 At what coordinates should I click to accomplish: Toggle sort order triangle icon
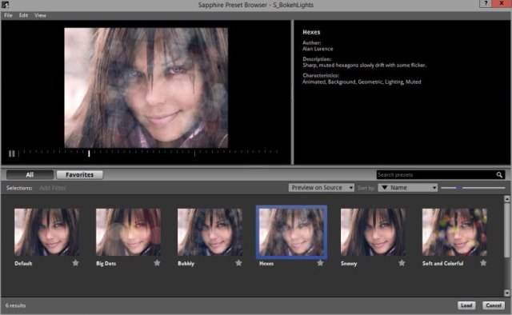(x=385, y=188)
